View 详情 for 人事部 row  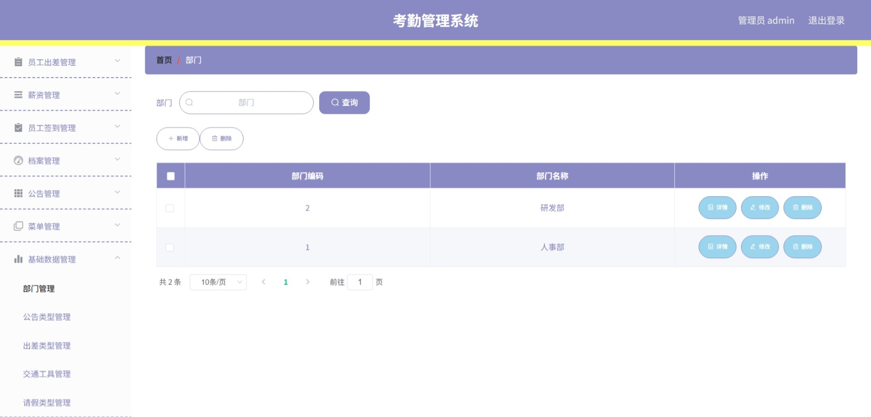(x=717, y=247)
